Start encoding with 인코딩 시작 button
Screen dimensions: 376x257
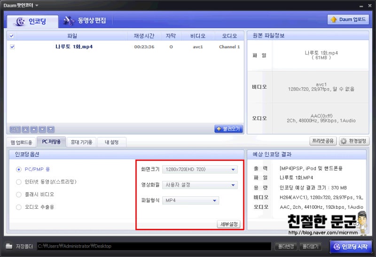coord(351,247)
